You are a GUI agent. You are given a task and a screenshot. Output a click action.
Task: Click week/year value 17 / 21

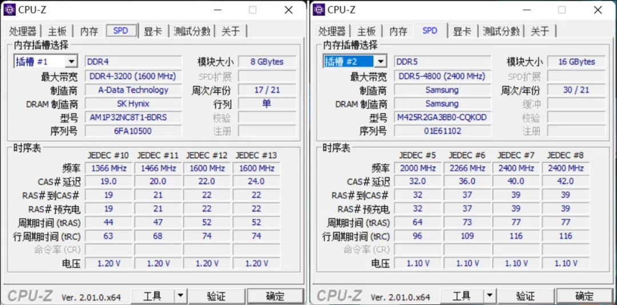tap(267, 90)
